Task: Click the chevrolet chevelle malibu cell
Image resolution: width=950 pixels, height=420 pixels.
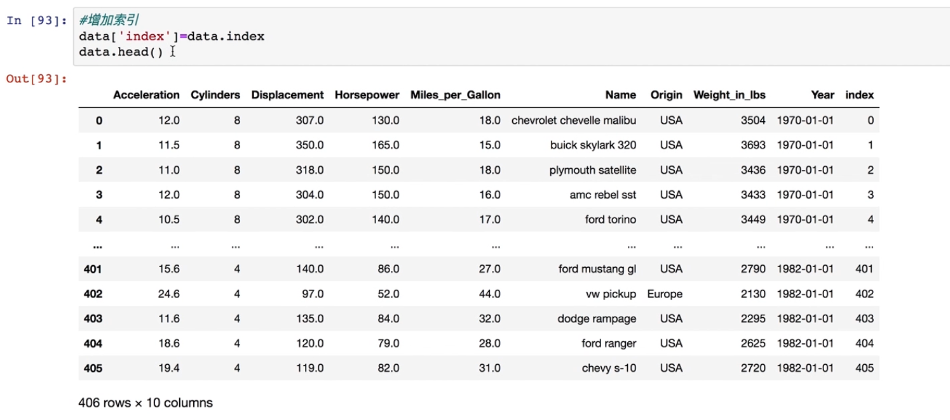Action: [573, 121]
